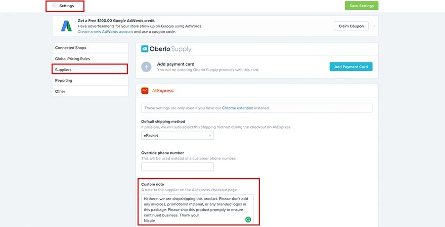445x227 pixels.
Task: Focus the Override phone number field
Action: point(177,166)
